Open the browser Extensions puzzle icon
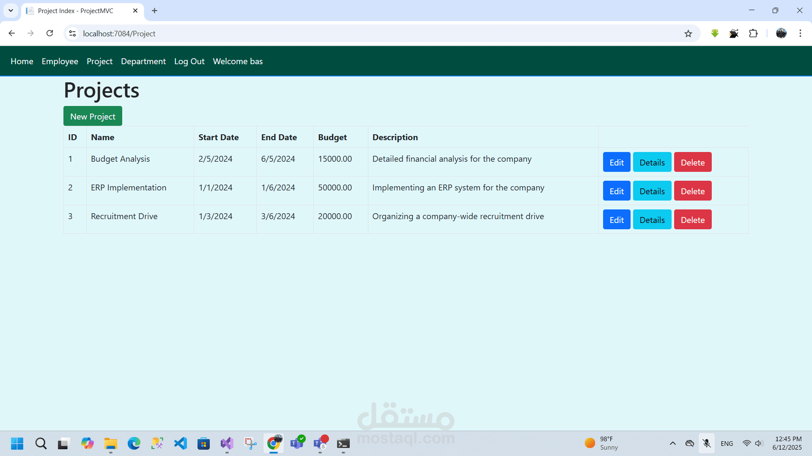The height and width of the screenshot is (456, 812). point(753,33)
